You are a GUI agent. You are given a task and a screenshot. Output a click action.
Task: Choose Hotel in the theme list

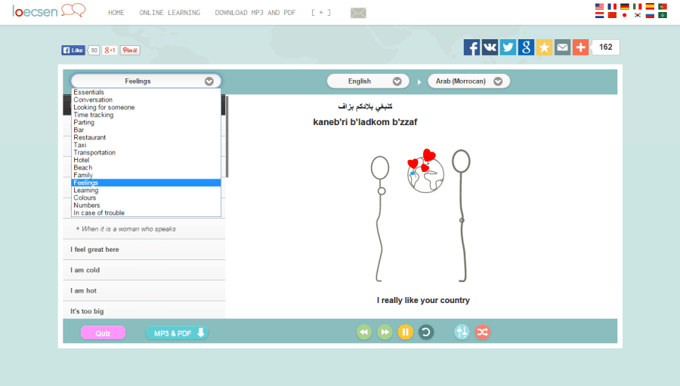click(146, 160)
